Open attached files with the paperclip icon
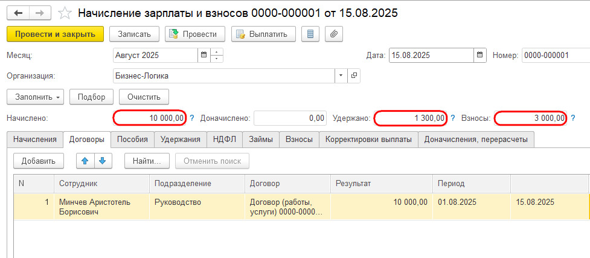The width and height of the screenshot is (590, 258). pyautogui.click(x=334, y=34)
